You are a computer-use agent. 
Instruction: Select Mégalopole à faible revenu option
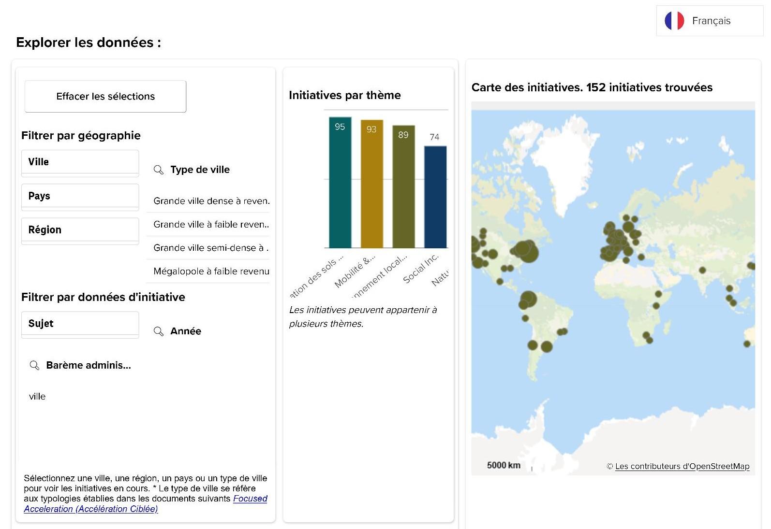pyautogui.click(x=211, y=272)
